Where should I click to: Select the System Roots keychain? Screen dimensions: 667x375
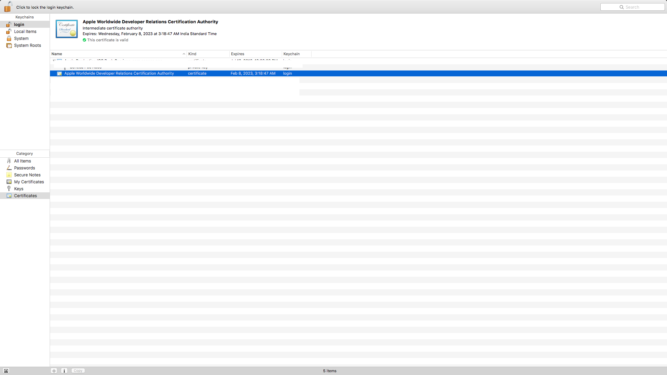(27, 45)
